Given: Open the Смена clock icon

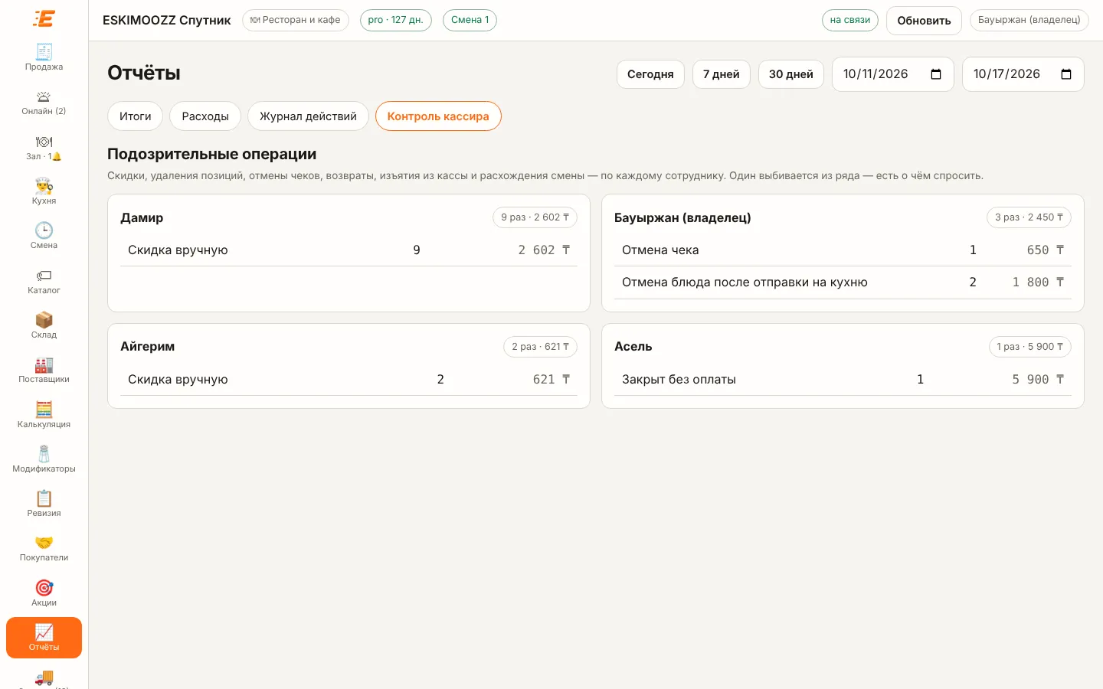Looking at the screenshot, I should click(x=44, y=230).
